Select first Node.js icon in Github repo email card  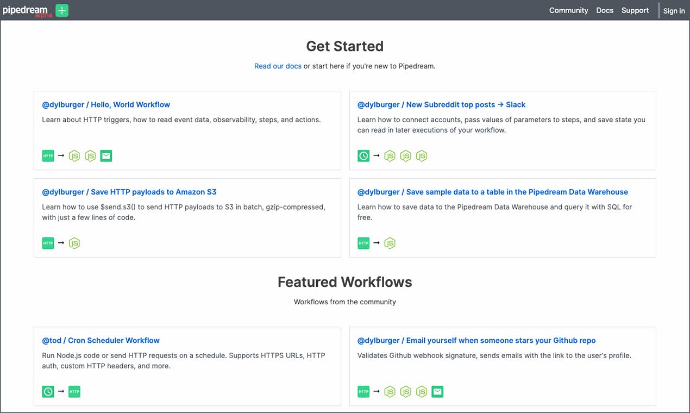point(390,391)
